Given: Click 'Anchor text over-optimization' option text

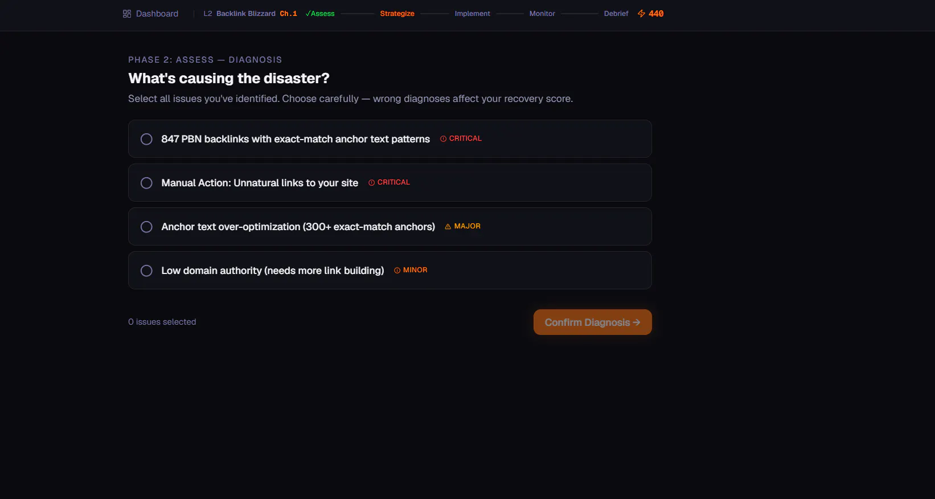Looking at the screenshot, I should coord(298,227).
